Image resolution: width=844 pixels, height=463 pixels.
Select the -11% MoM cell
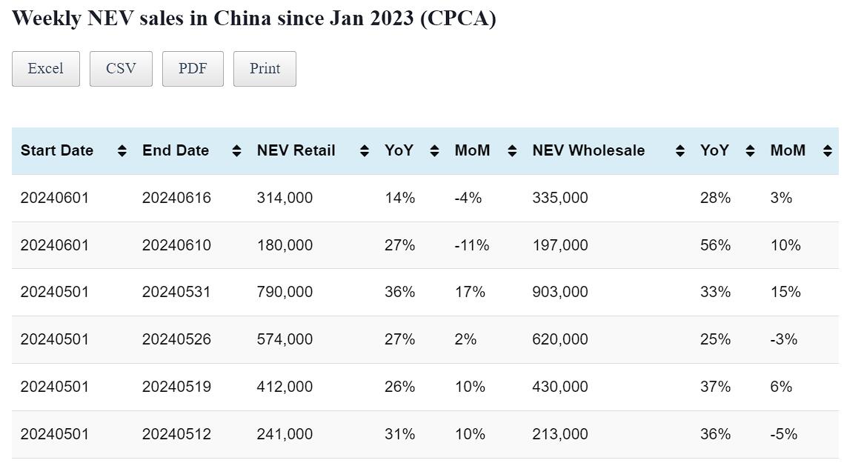pos(472,245)
